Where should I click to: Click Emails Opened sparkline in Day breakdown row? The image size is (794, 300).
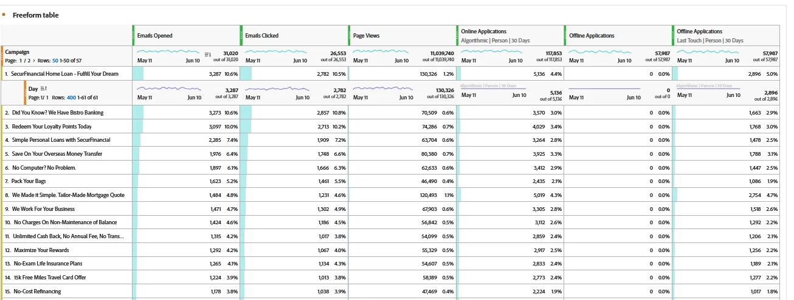point(168,88)
